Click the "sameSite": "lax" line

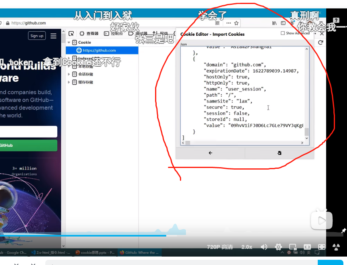coord(228,101)
